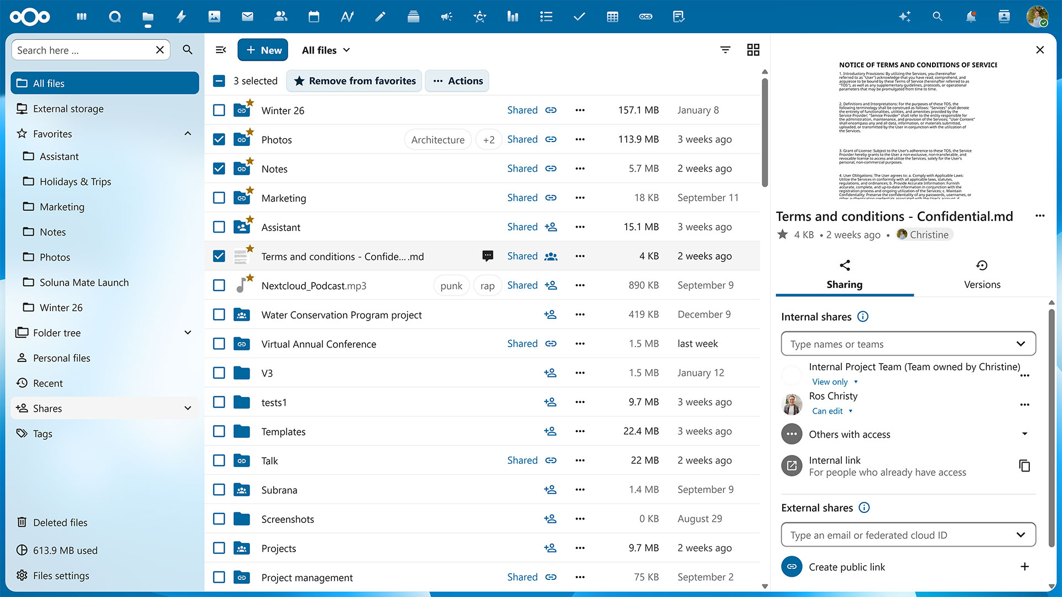Open the View only permission dropdown
Image resolution: width=1062 pixels, height=597 pixels.
(835, 381)
